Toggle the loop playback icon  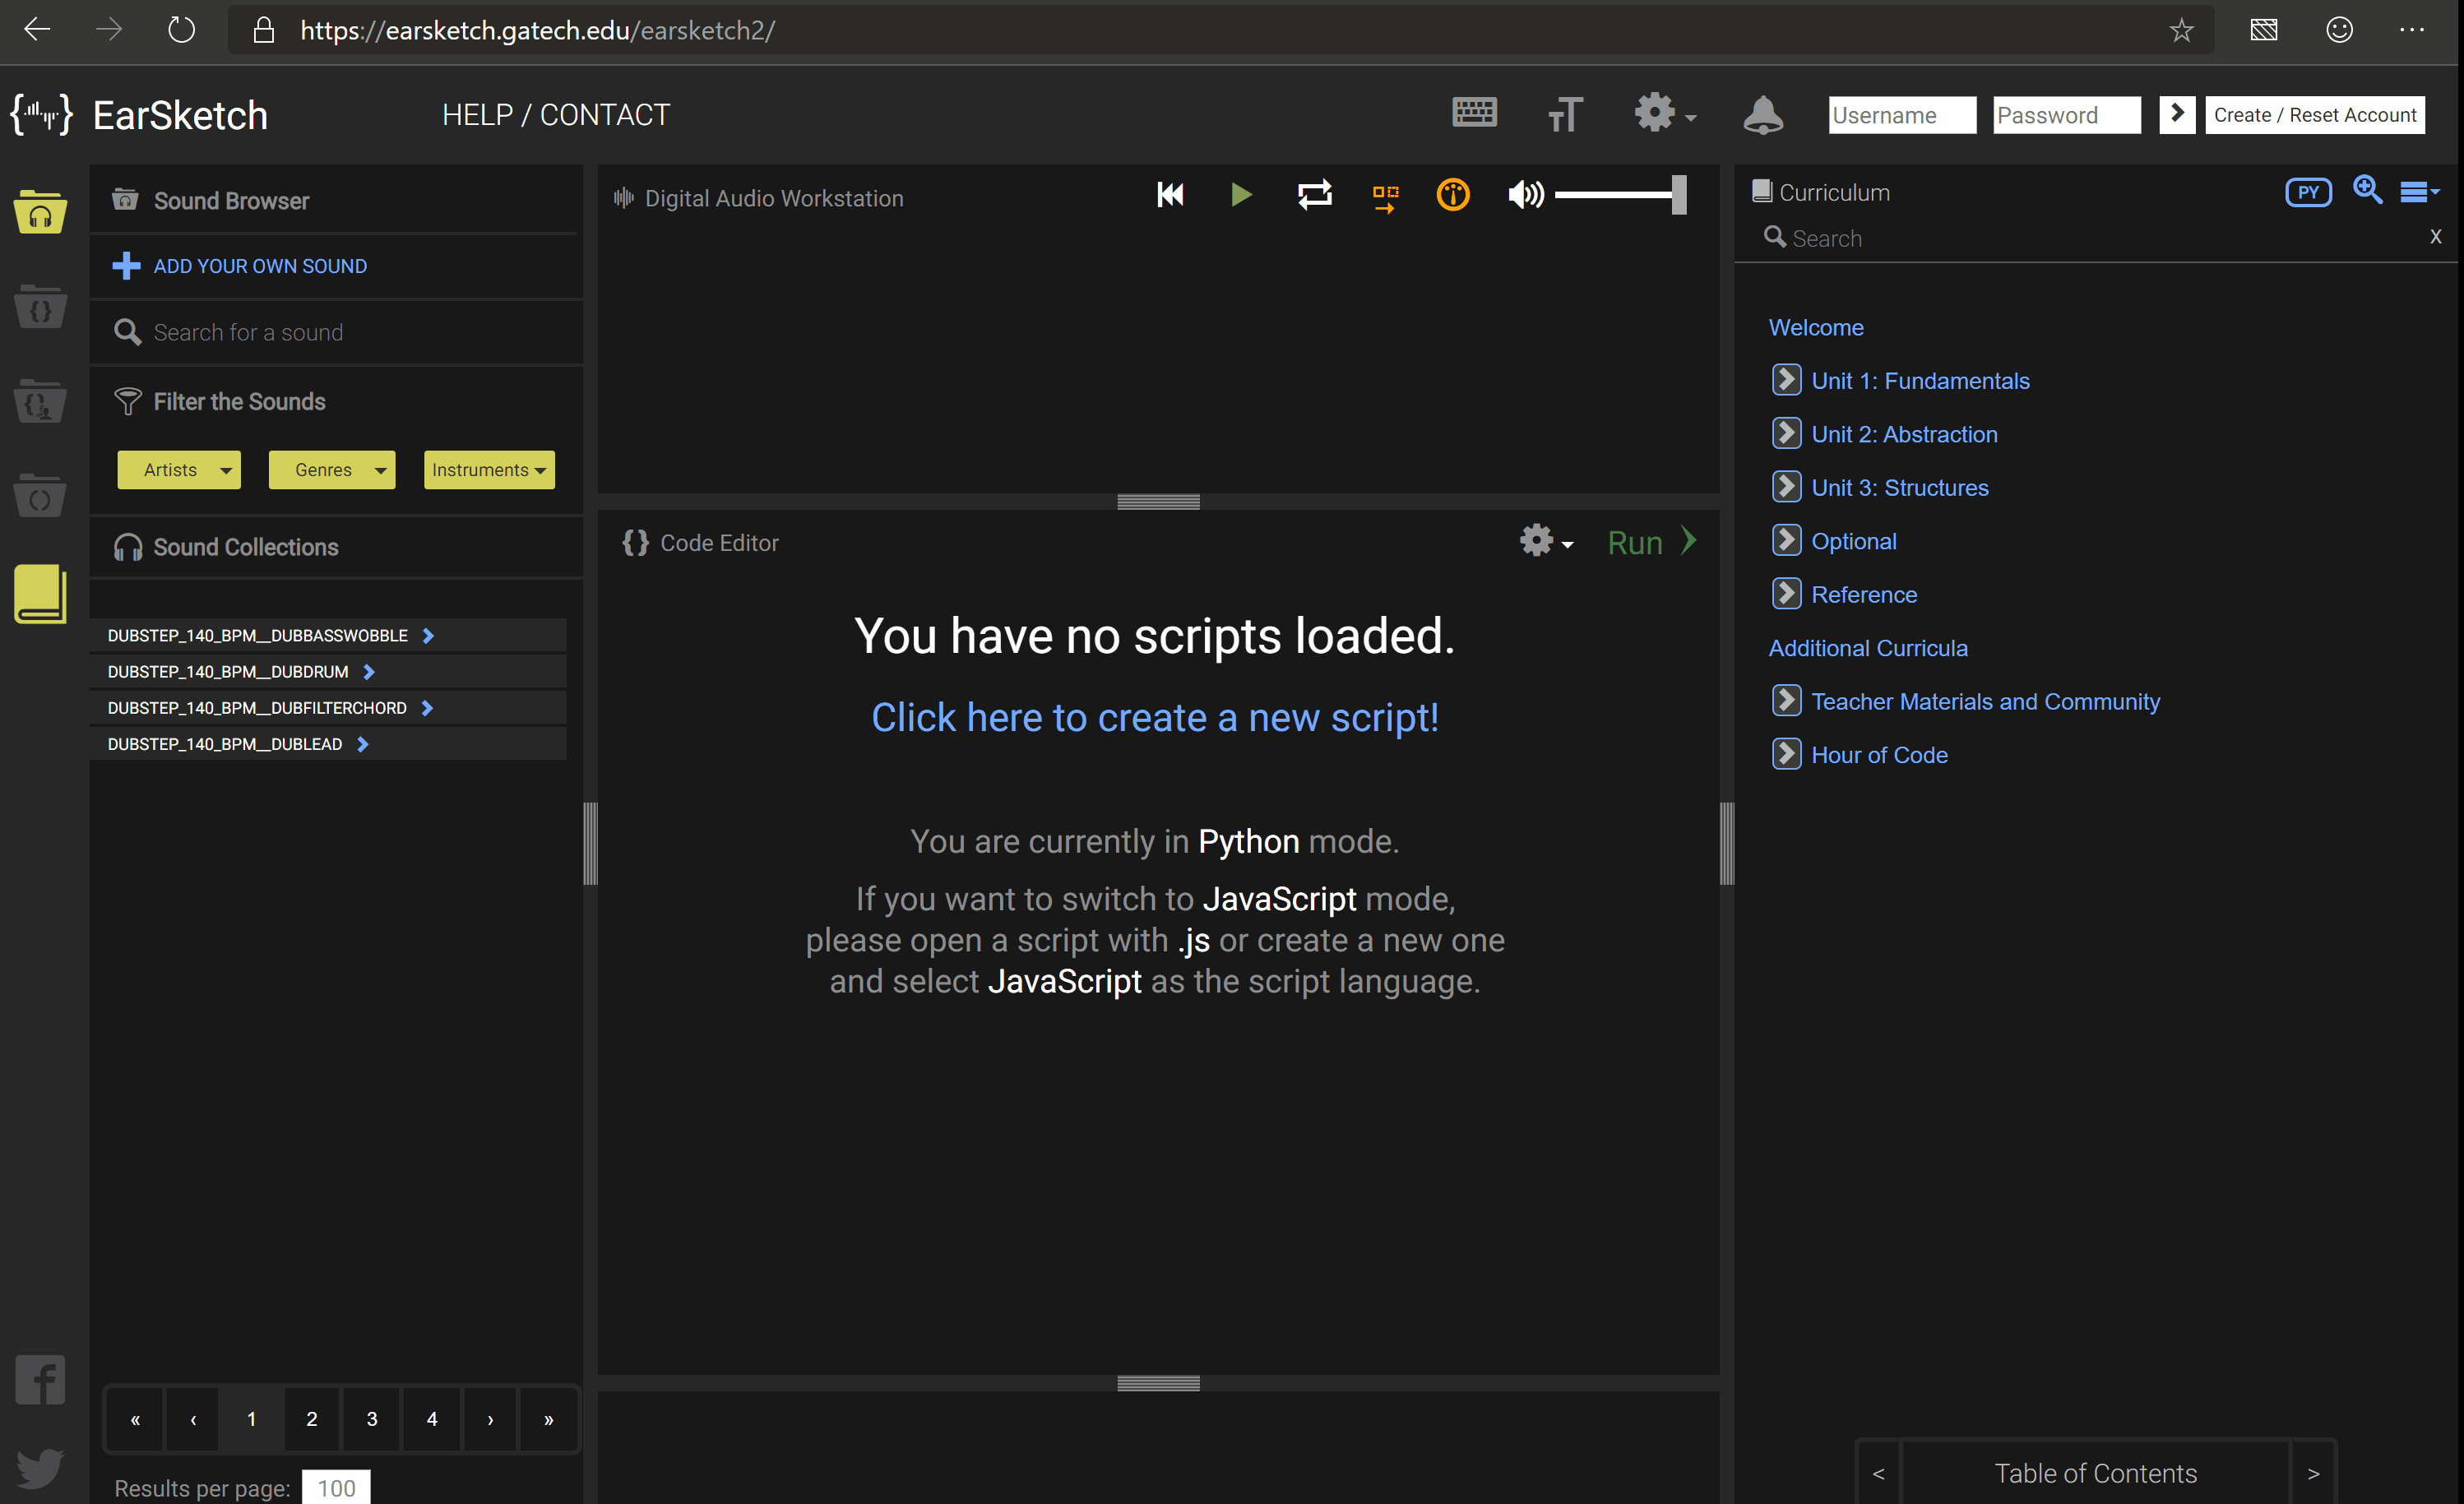pyautogui.click(x=1314, y=195)
